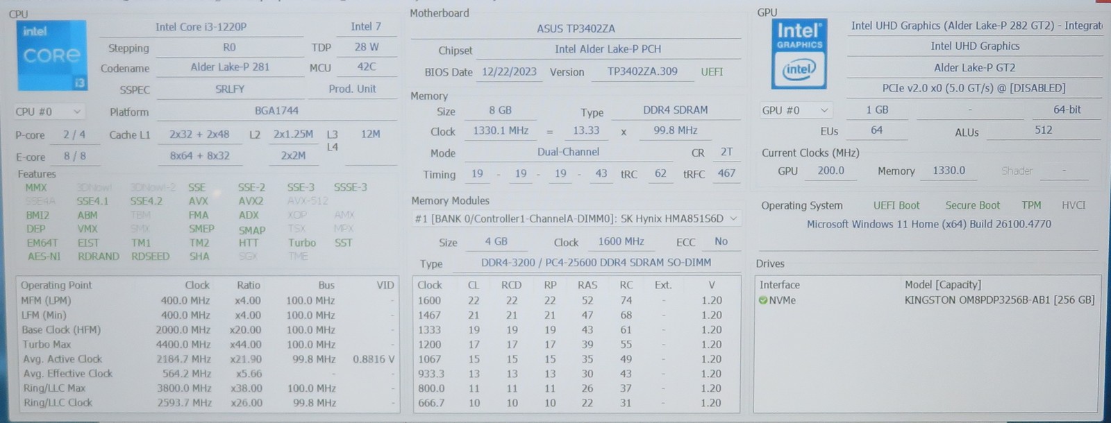
Task: Click the RDRAND feature label
Action: [x=98, y=257]
